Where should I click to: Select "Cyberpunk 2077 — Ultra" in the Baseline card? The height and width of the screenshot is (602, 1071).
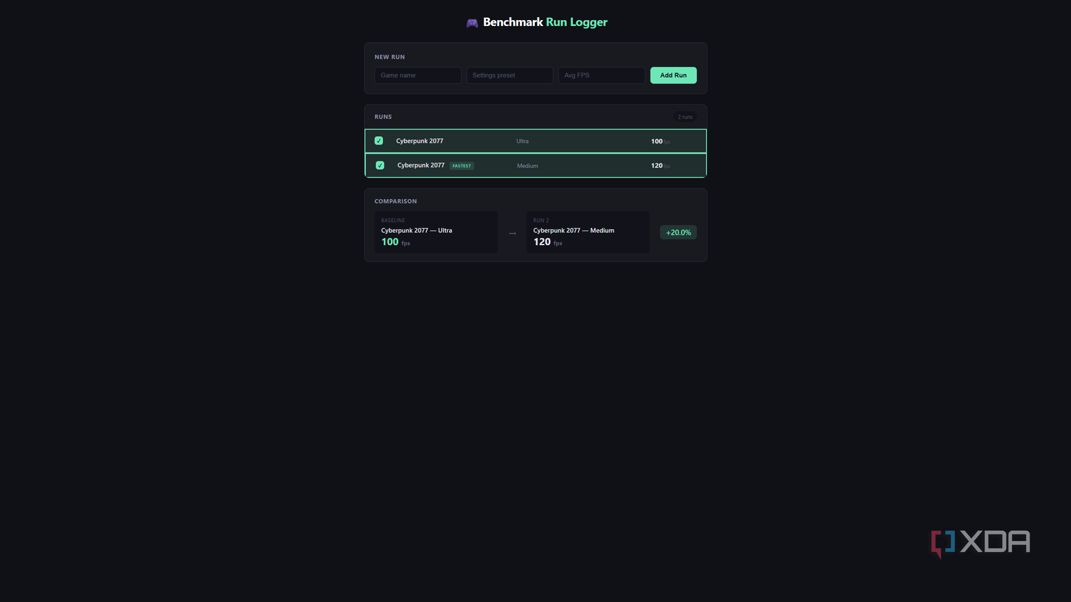point(417,230)
